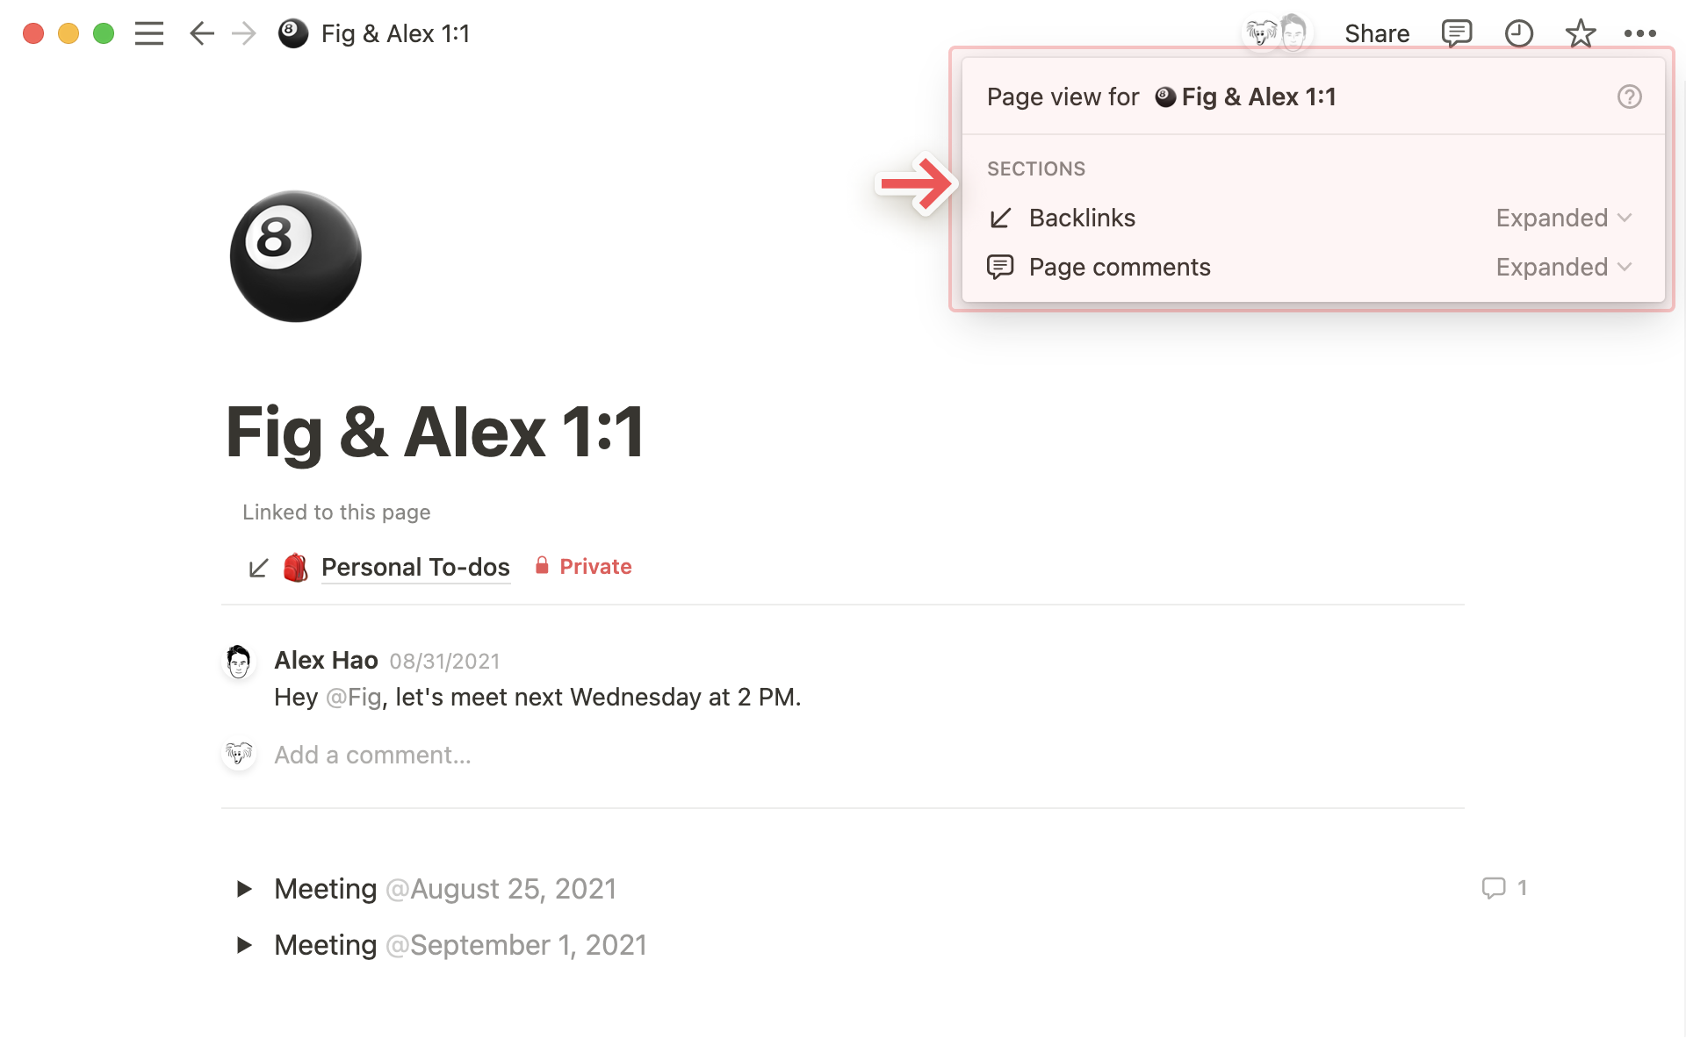Screen dimensions: 1686x1053
Task: Expand the Backlinks dropdown to Collapsed
Action: click(1565, 217)
